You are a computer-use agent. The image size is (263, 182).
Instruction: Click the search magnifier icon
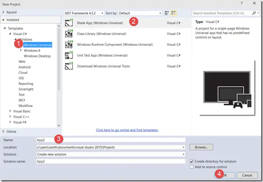[x=254, y=13]
